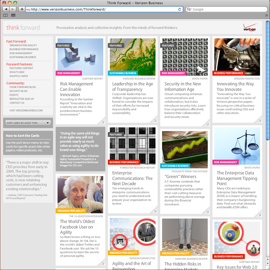
Task: Click the wrench engine Business Performance thumbnail
Action: click(237, 57)
